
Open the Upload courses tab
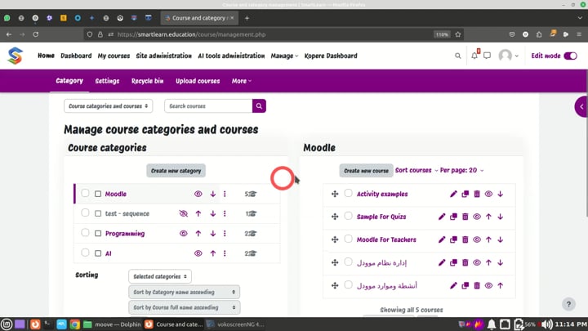tap(198, 81)
